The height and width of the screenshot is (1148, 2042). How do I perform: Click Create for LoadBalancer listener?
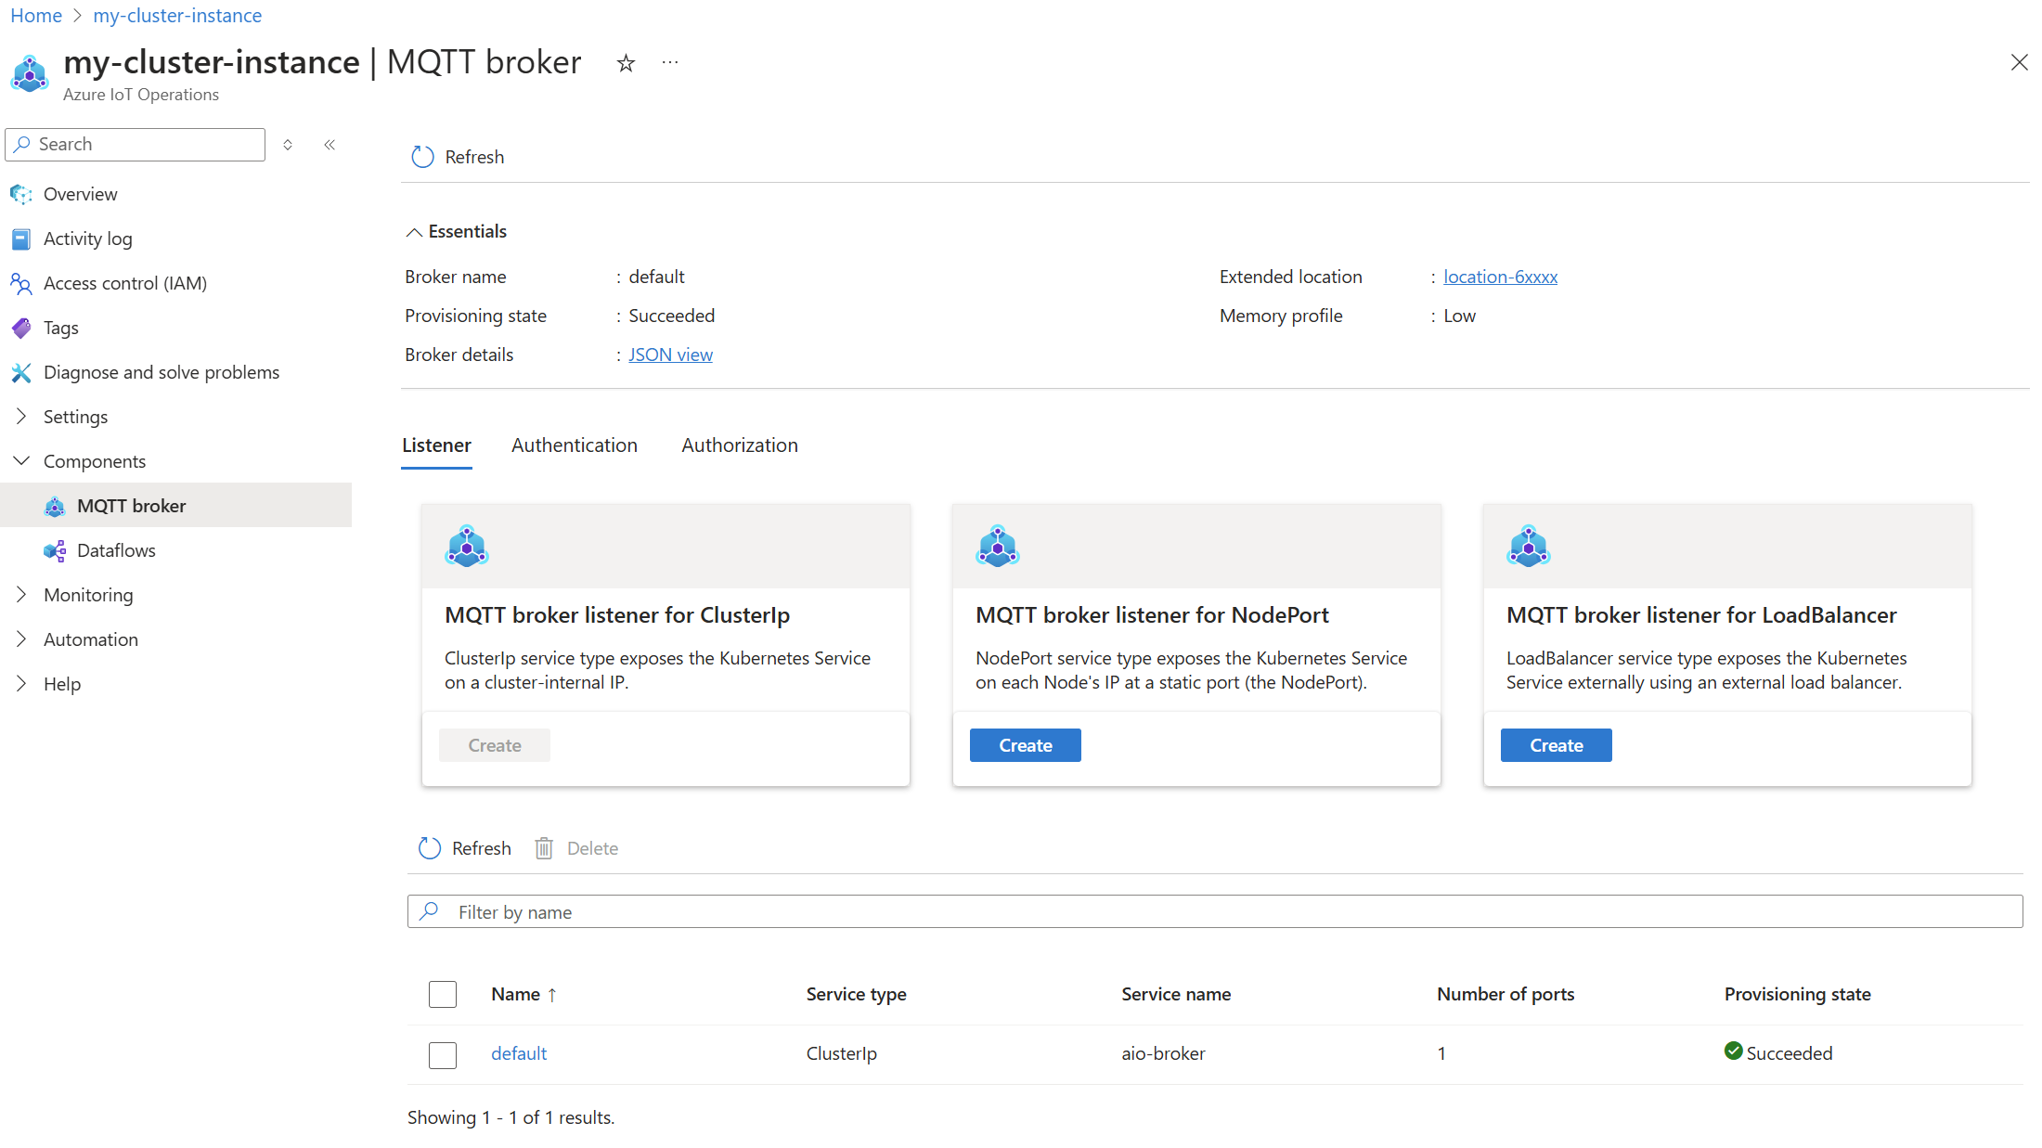(x=1556, y=744)
